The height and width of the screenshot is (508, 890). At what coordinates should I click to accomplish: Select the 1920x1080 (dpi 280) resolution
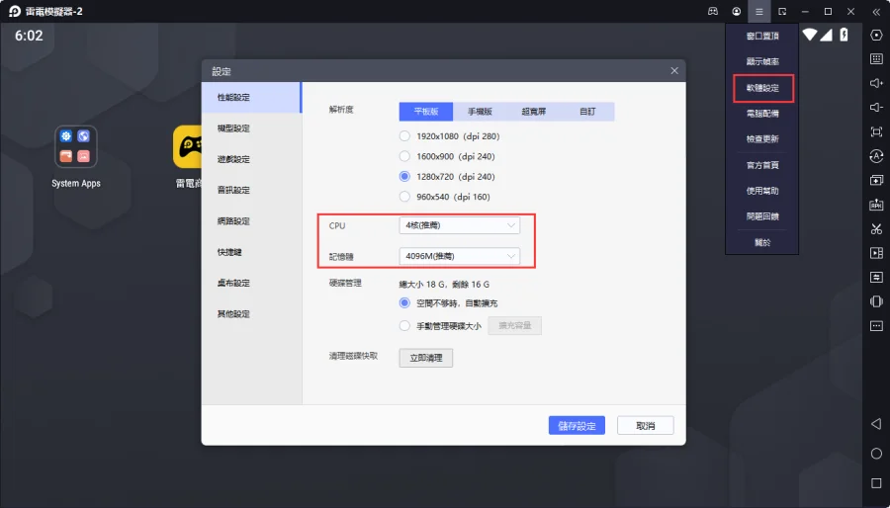(450, 136)
